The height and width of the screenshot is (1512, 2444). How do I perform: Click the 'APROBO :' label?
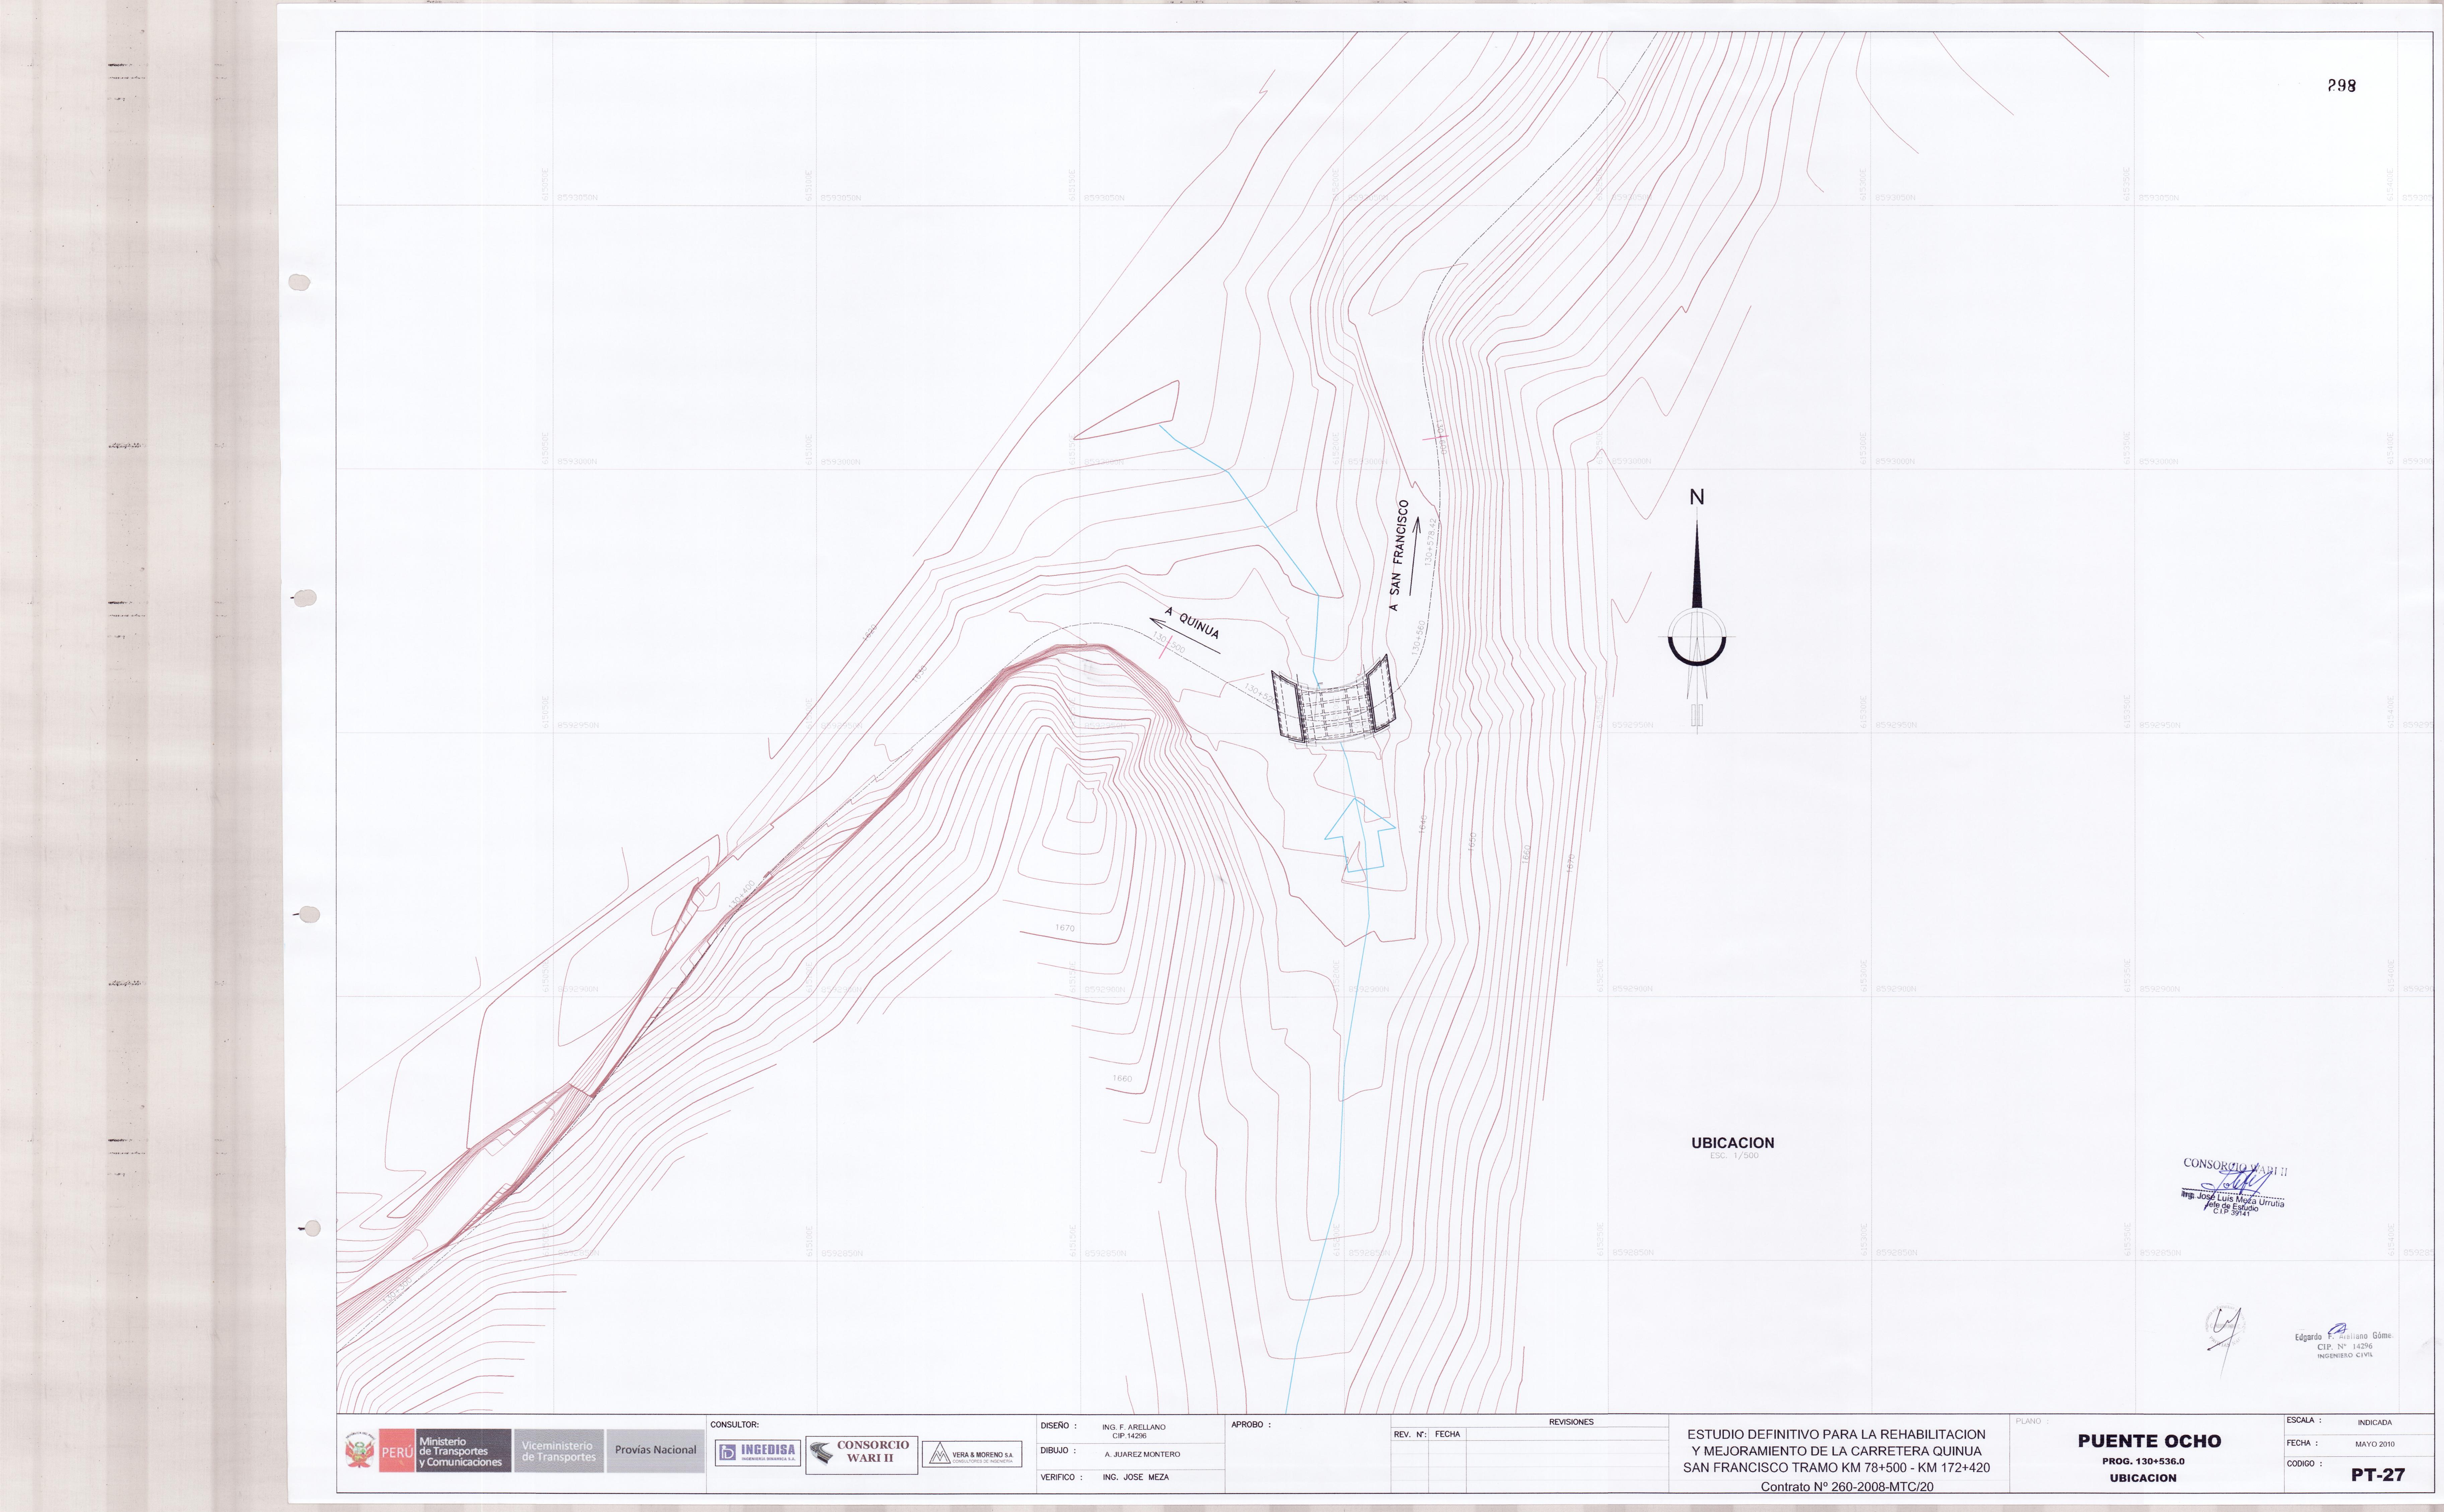point(1251,1425)
